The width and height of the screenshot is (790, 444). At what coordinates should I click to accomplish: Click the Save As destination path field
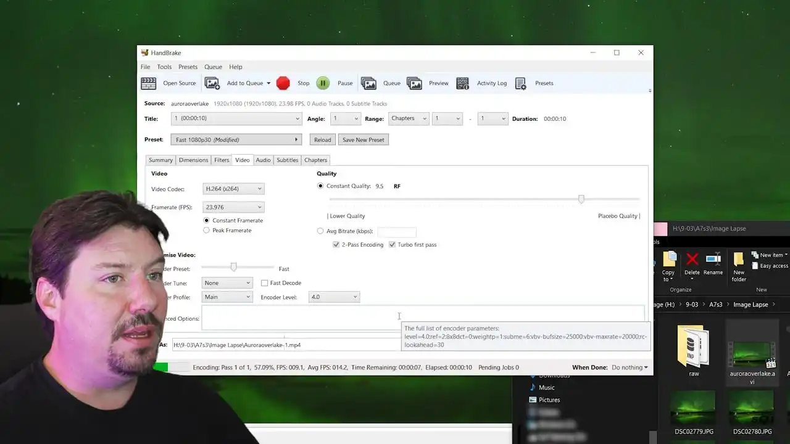coord(285,345)
